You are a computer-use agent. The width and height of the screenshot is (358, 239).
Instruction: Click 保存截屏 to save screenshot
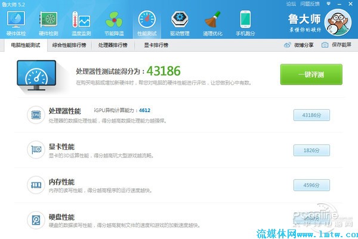(337, 45)
